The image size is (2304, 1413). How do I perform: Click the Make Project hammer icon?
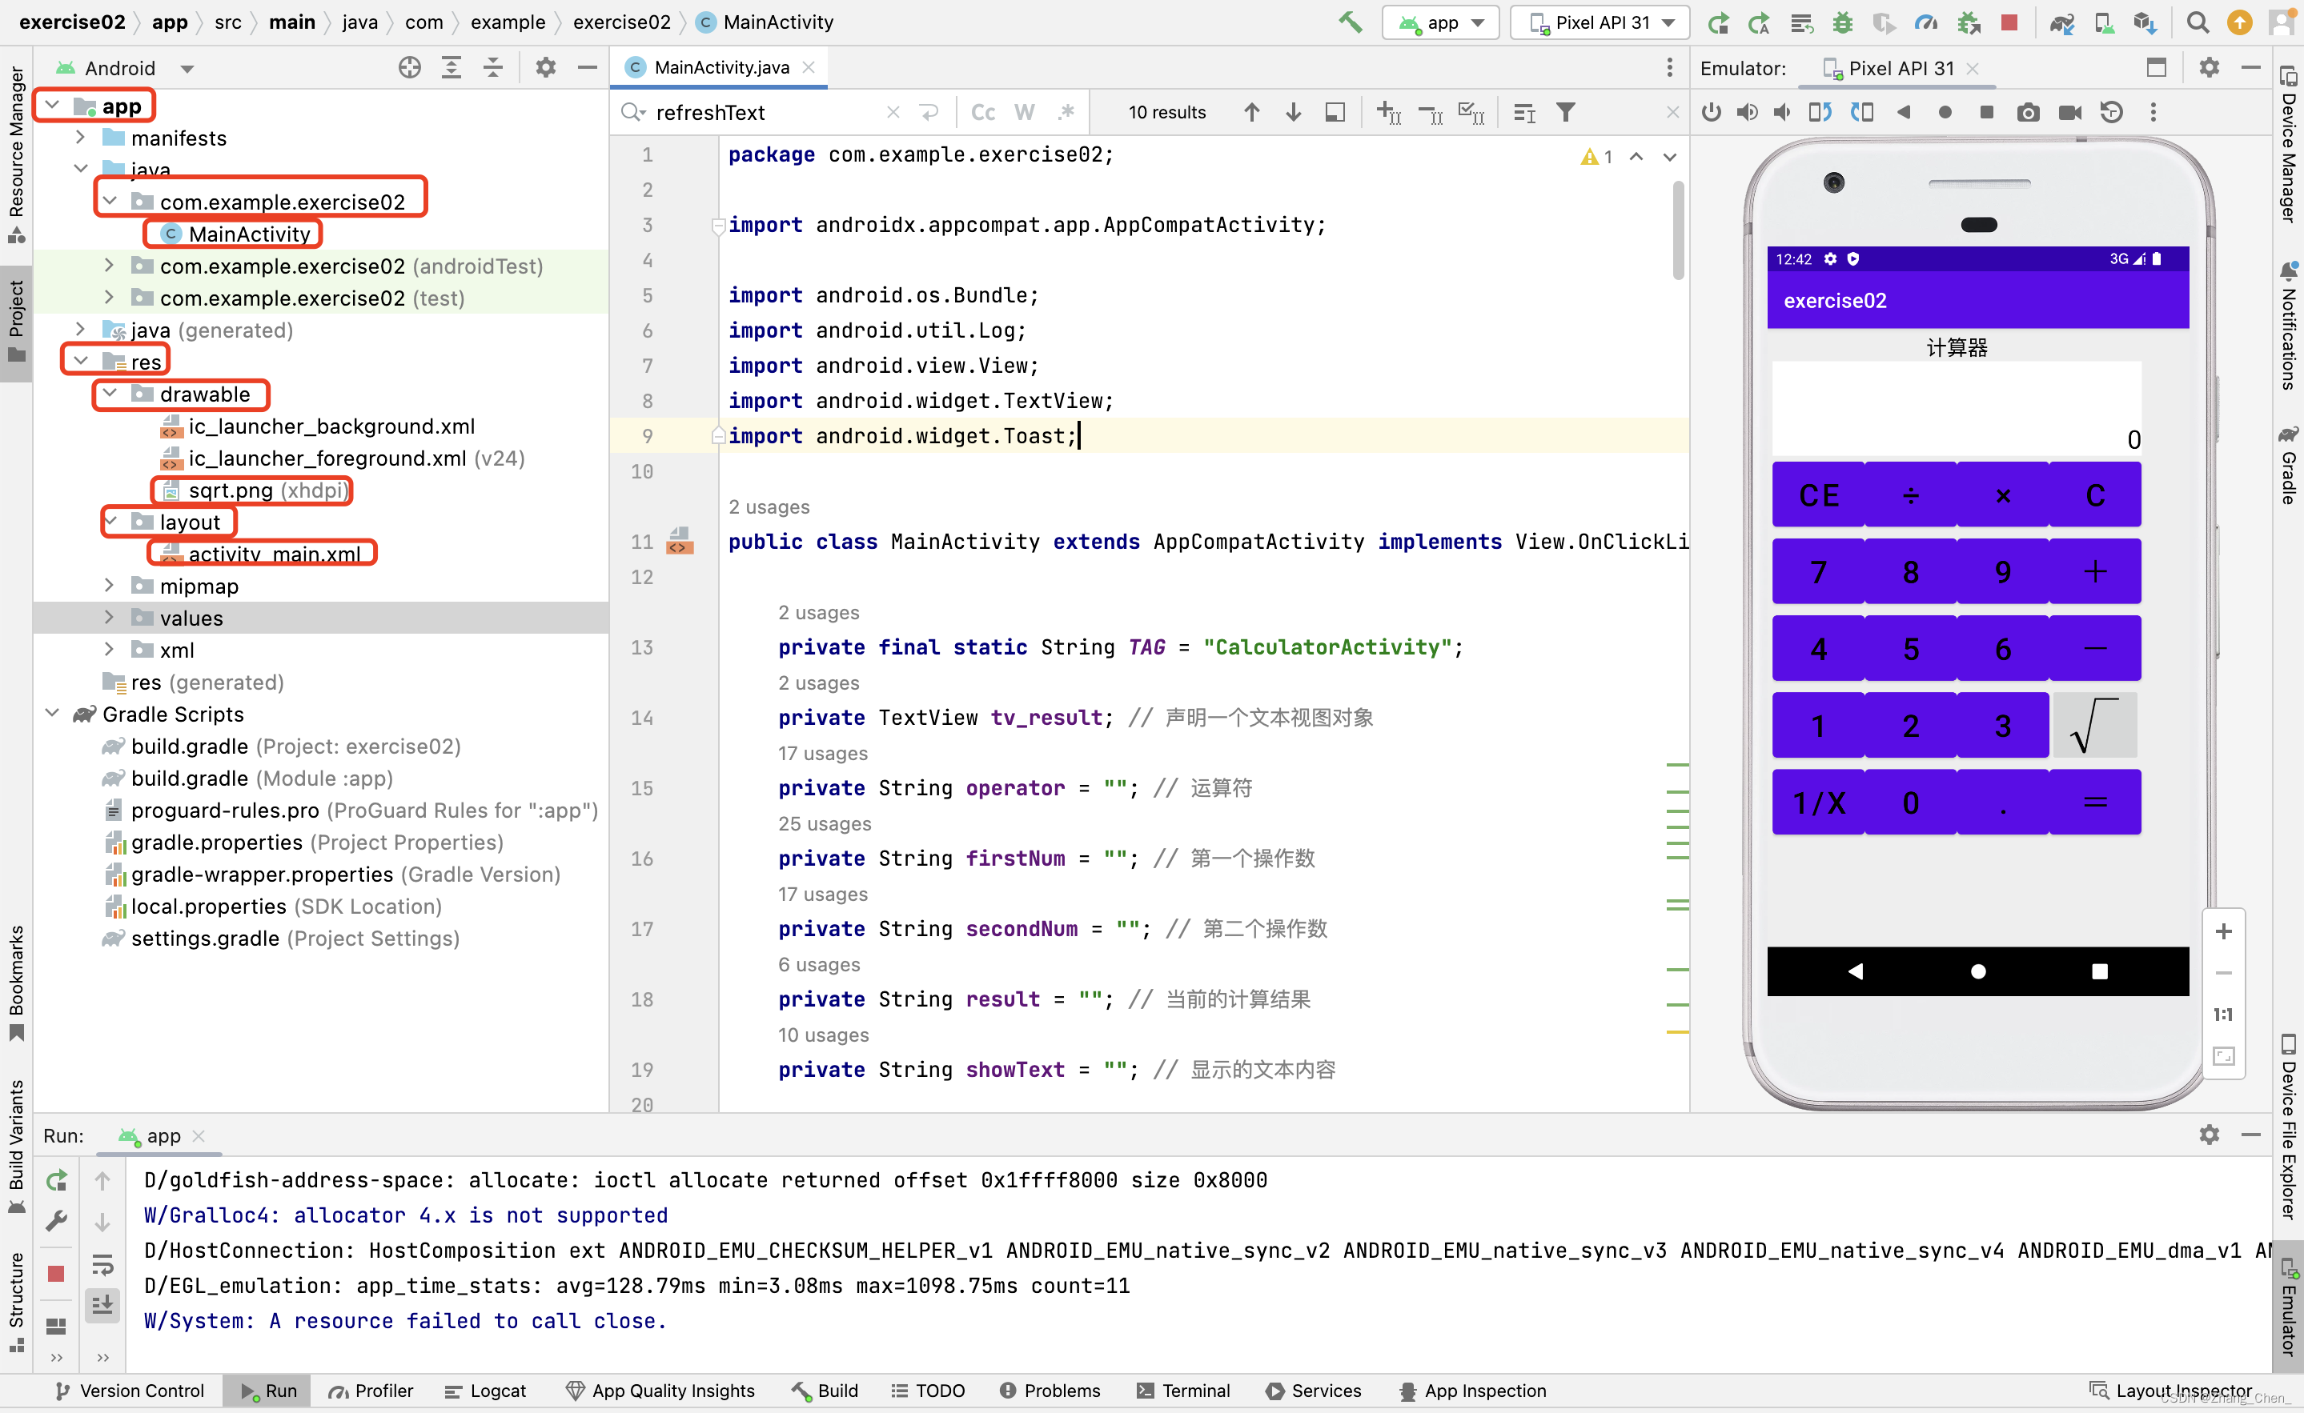tap(1349, 22)
